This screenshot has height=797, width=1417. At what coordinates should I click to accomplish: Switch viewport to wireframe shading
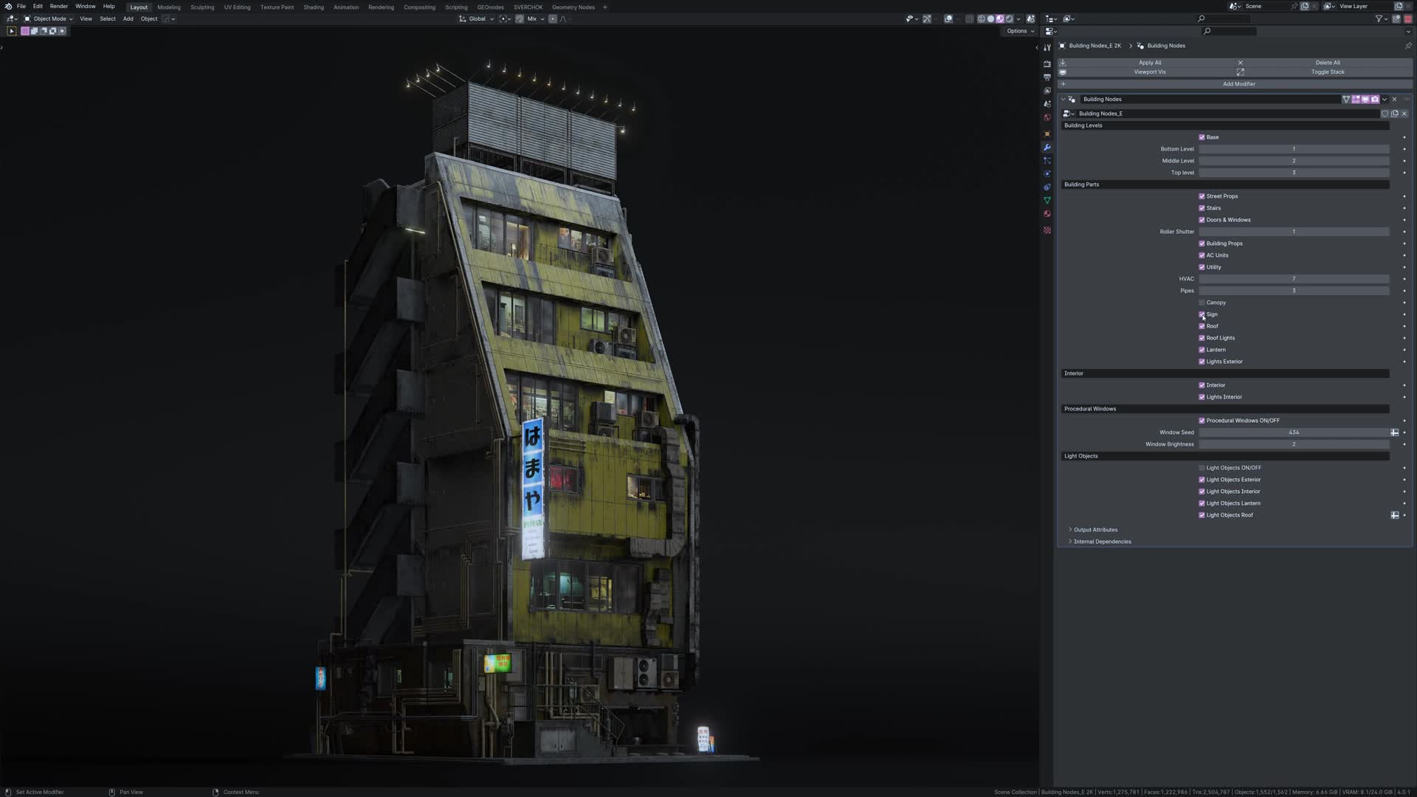pos(982,19)
